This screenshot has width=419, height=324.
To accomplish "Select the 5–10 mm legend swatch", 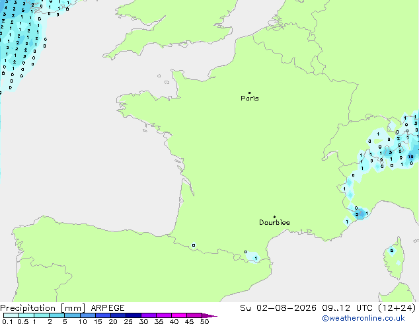I will (72, 315).
